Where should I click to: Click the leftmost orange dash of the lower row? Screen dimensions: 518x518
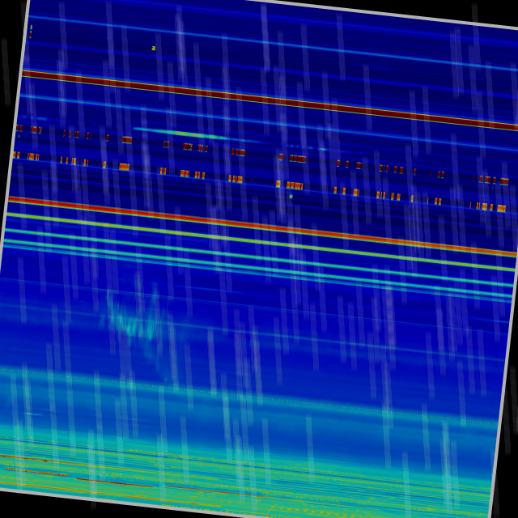(16, 155)
